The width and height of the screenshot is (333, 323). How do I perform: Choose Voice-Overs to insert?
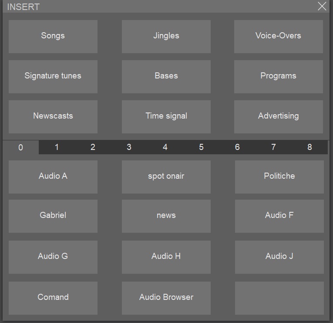click(279, 36)
